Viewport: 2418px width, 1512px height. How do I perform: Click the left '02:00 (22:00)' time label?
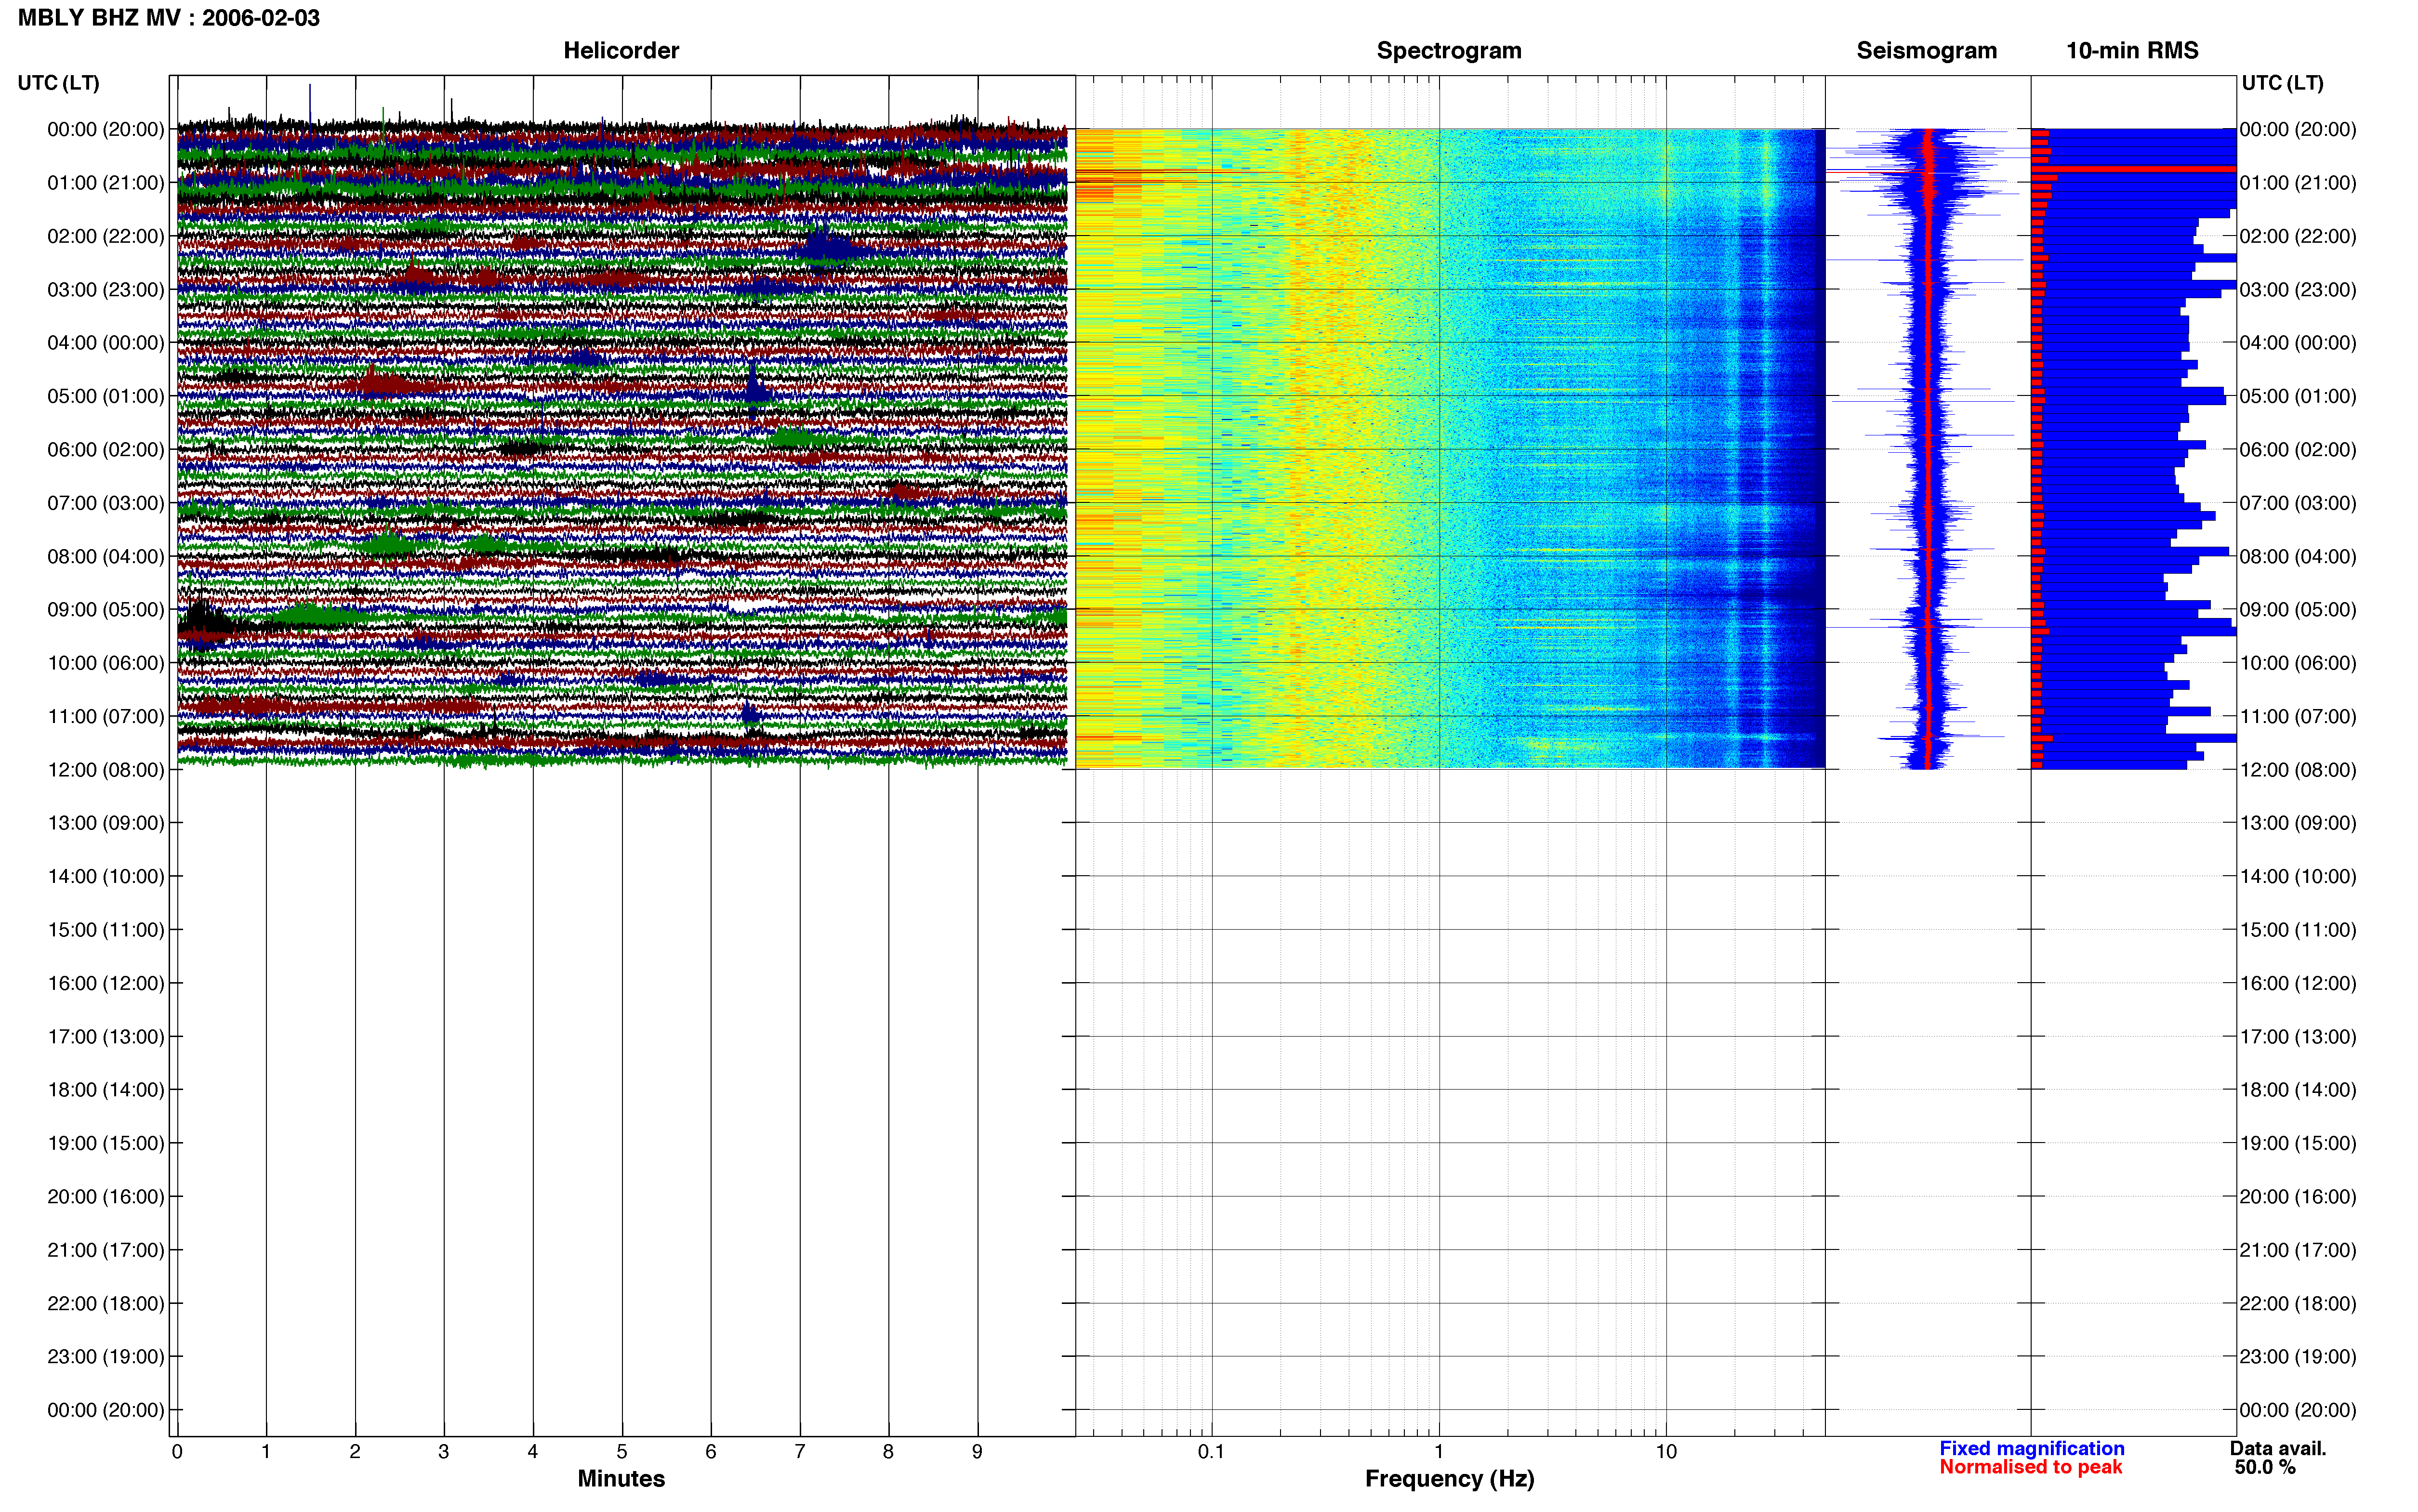coord(106,236)
